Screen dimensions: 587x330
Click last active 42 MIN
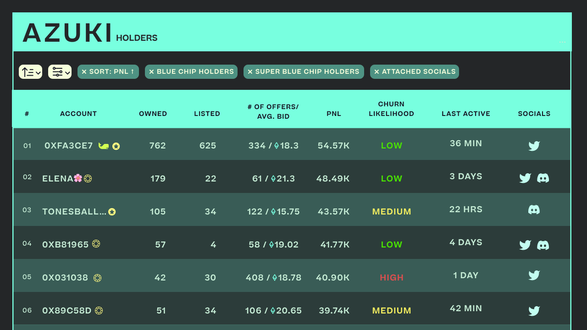(x=466, y=308)
